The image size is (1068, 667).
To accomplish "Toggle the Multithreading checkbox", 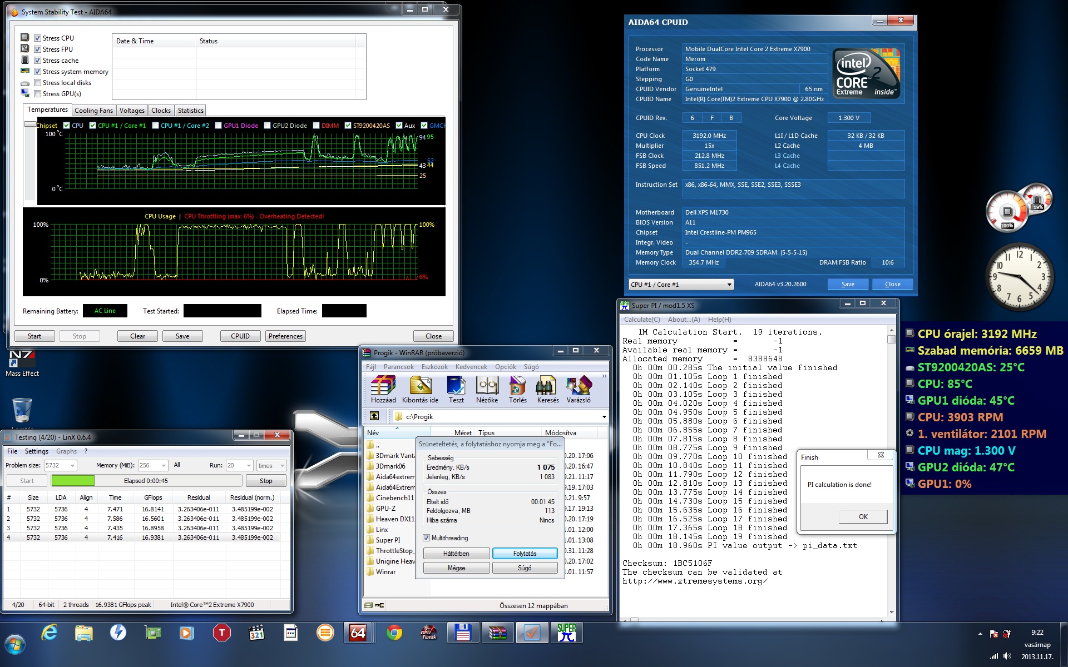I will pos(426,538).
